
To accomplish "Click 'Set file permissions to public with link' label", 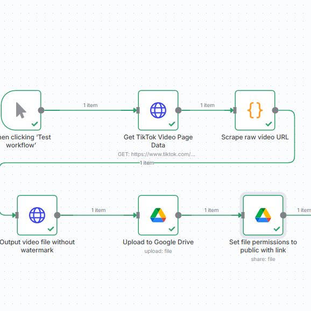I will (x=263, y=246).
